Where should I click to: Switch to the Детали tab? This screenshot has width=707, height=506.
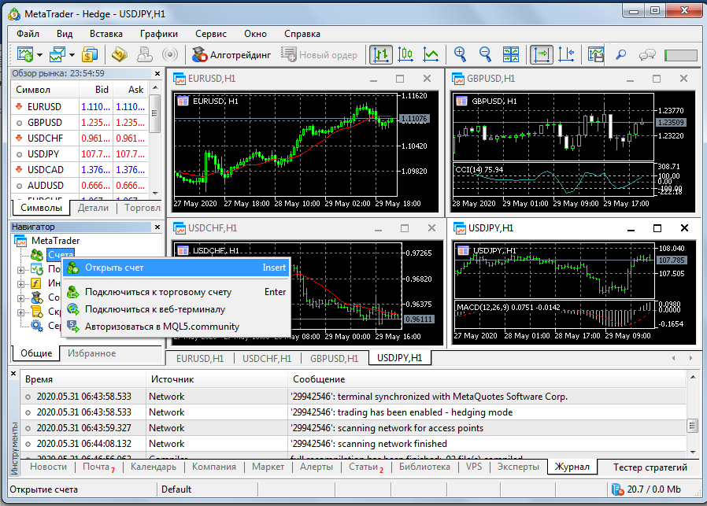(x=93, y=208)
